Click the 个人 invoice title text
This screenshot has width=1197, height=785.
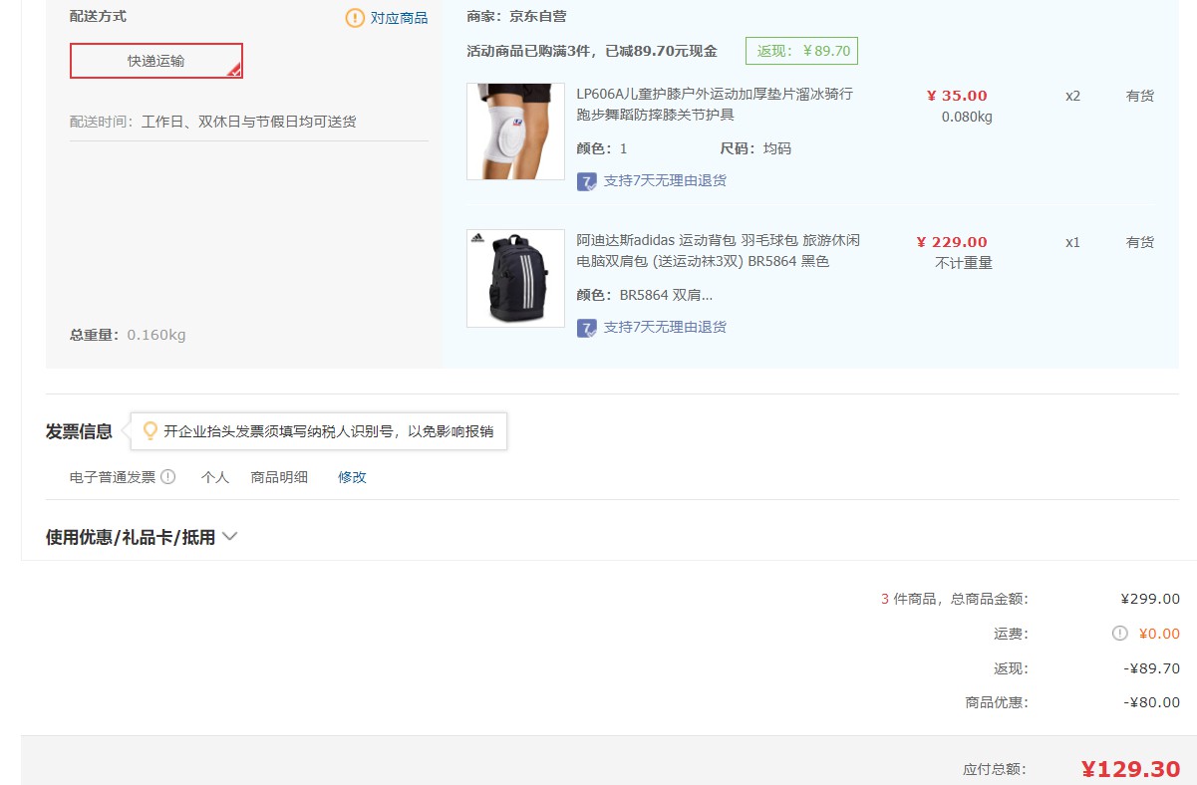(215, 477)
